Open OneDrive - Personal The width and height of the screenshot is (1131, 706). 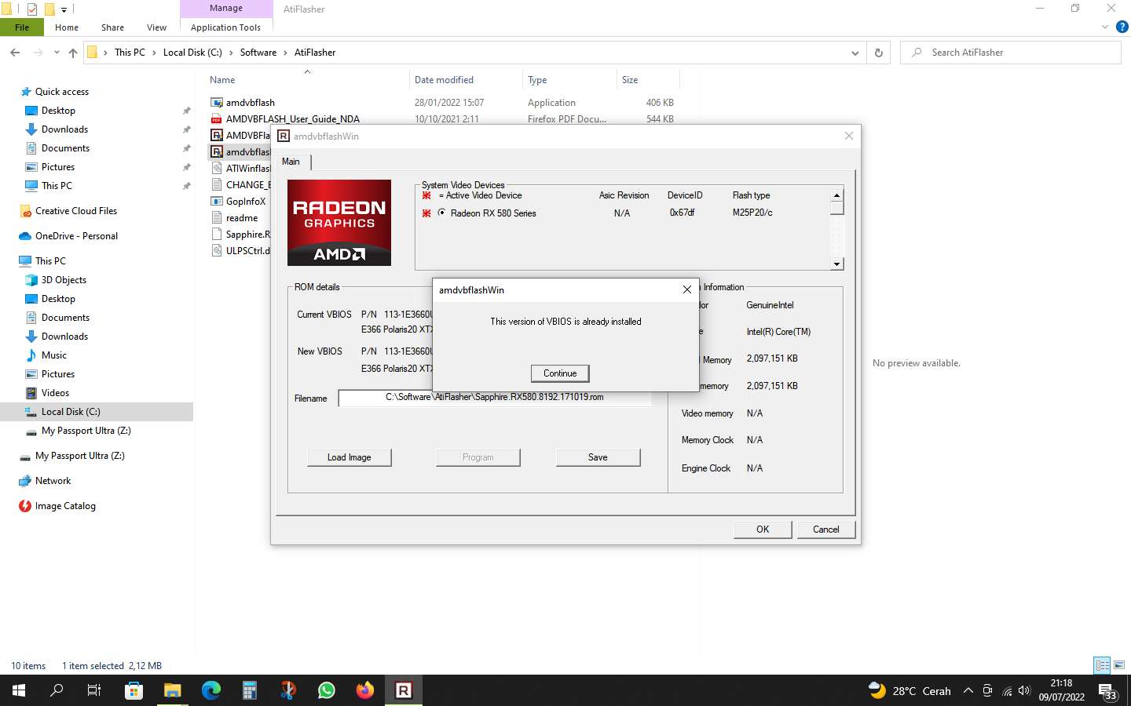point(76,236)
